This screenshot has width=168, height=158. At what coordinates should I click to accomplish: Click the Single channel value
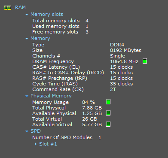117,56
